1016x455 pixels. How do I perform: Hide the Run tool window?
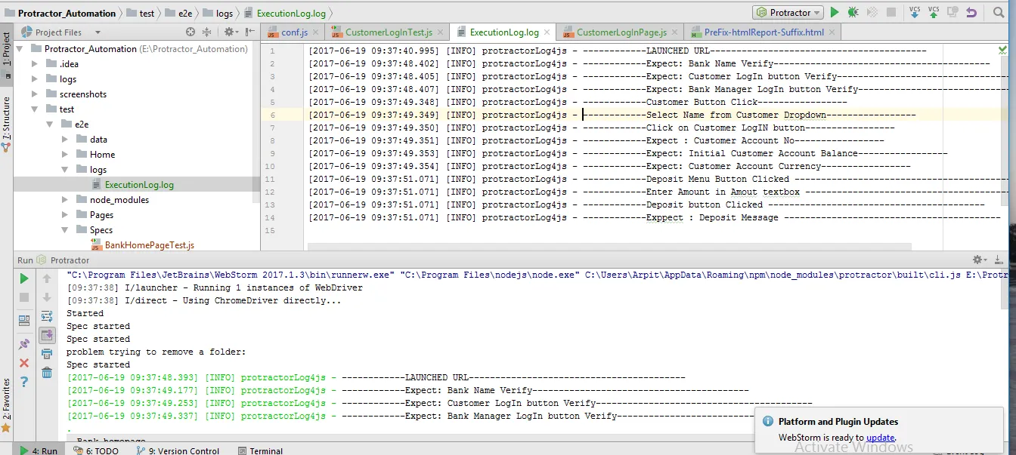(998, 260)
